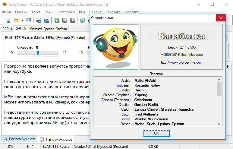This screenshot has width=233, height=149.
Task: Click the © 2006-2016 Илья Морозов copyright text
Action: 181,55
